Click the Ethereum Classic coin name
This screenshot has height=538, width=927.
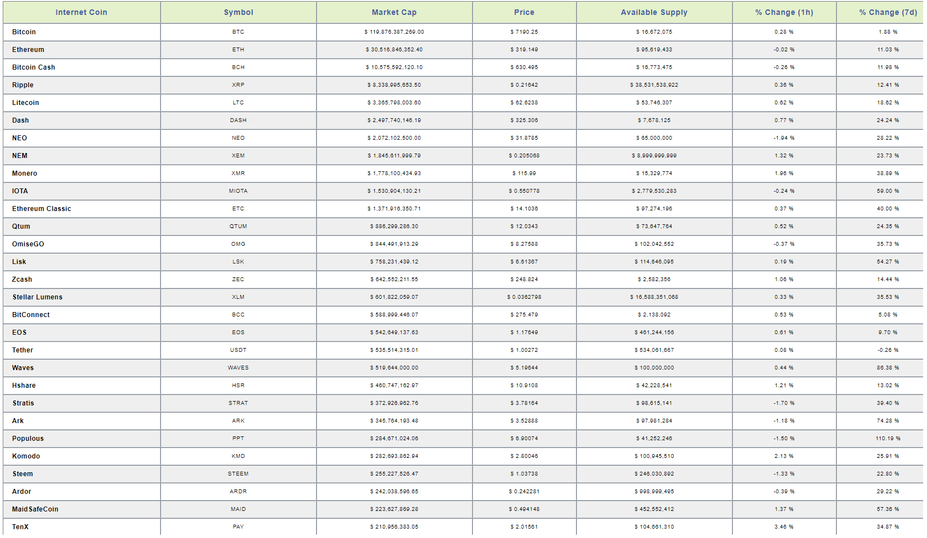(41, 209)
